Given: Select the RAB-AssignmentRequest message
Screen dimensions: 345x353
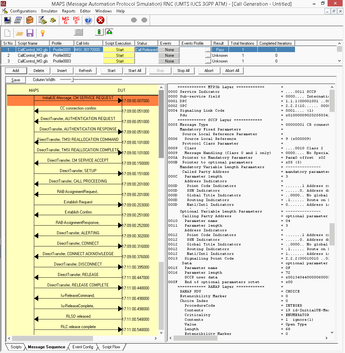Looking at the screenshot, I should (78, 192).
